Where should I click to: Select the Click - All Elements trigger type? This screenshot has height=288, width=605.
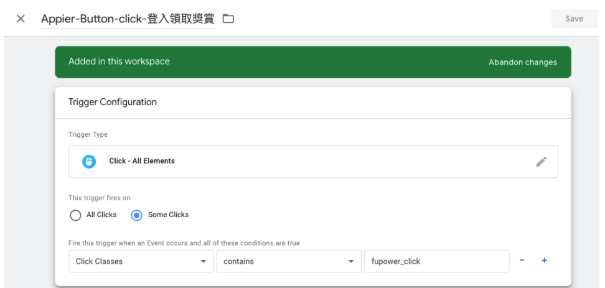pyautogui.click(x=142, y=161)
